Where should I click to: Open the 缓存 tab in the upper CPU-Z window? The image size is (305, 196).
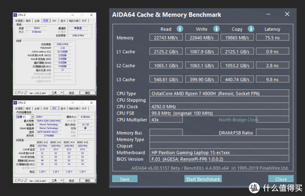coord(28,21)
